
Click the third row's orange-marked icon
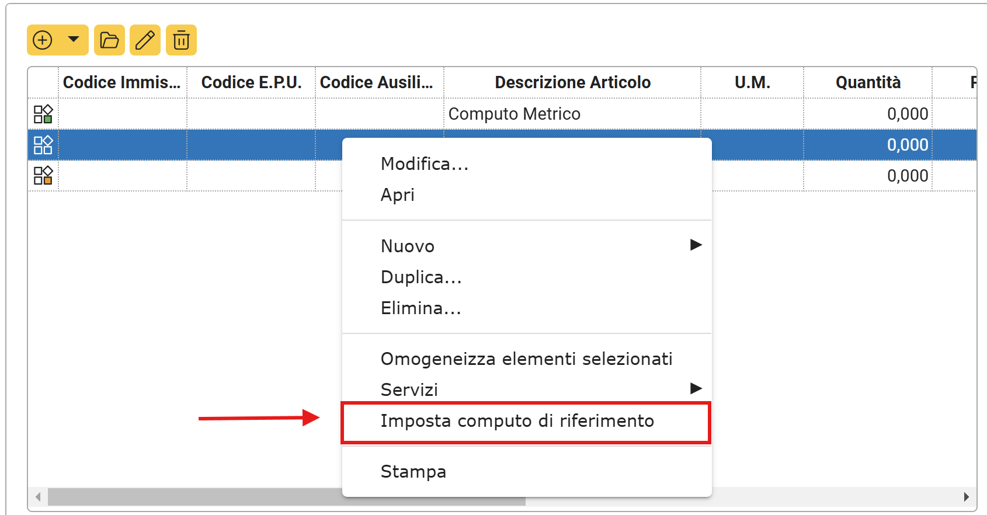(43, 176)
